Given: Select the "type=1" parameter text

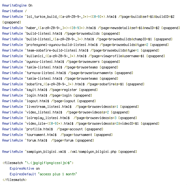Looking at the screenshot, I should click(x=133, y=50).
